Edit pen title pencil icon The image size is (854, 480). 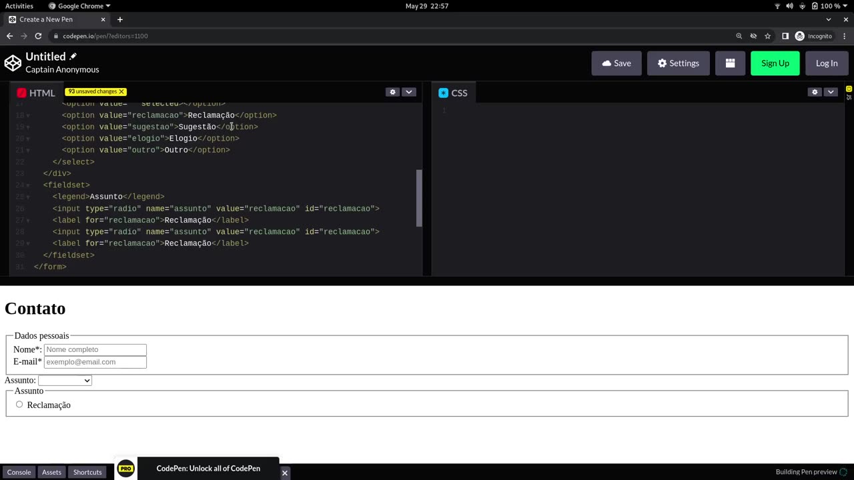73,57
